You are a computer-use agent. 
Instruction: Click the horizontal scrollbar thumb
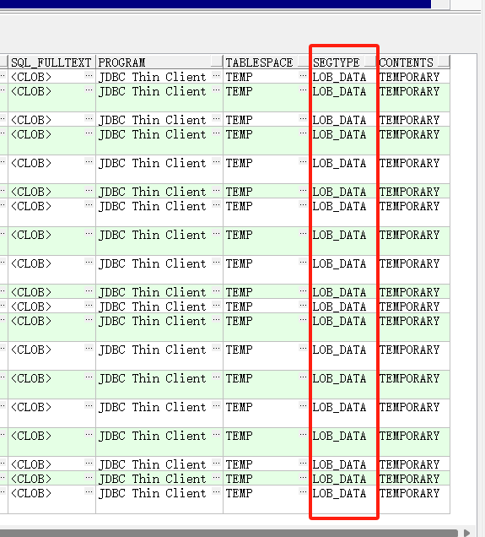[229, 534]
